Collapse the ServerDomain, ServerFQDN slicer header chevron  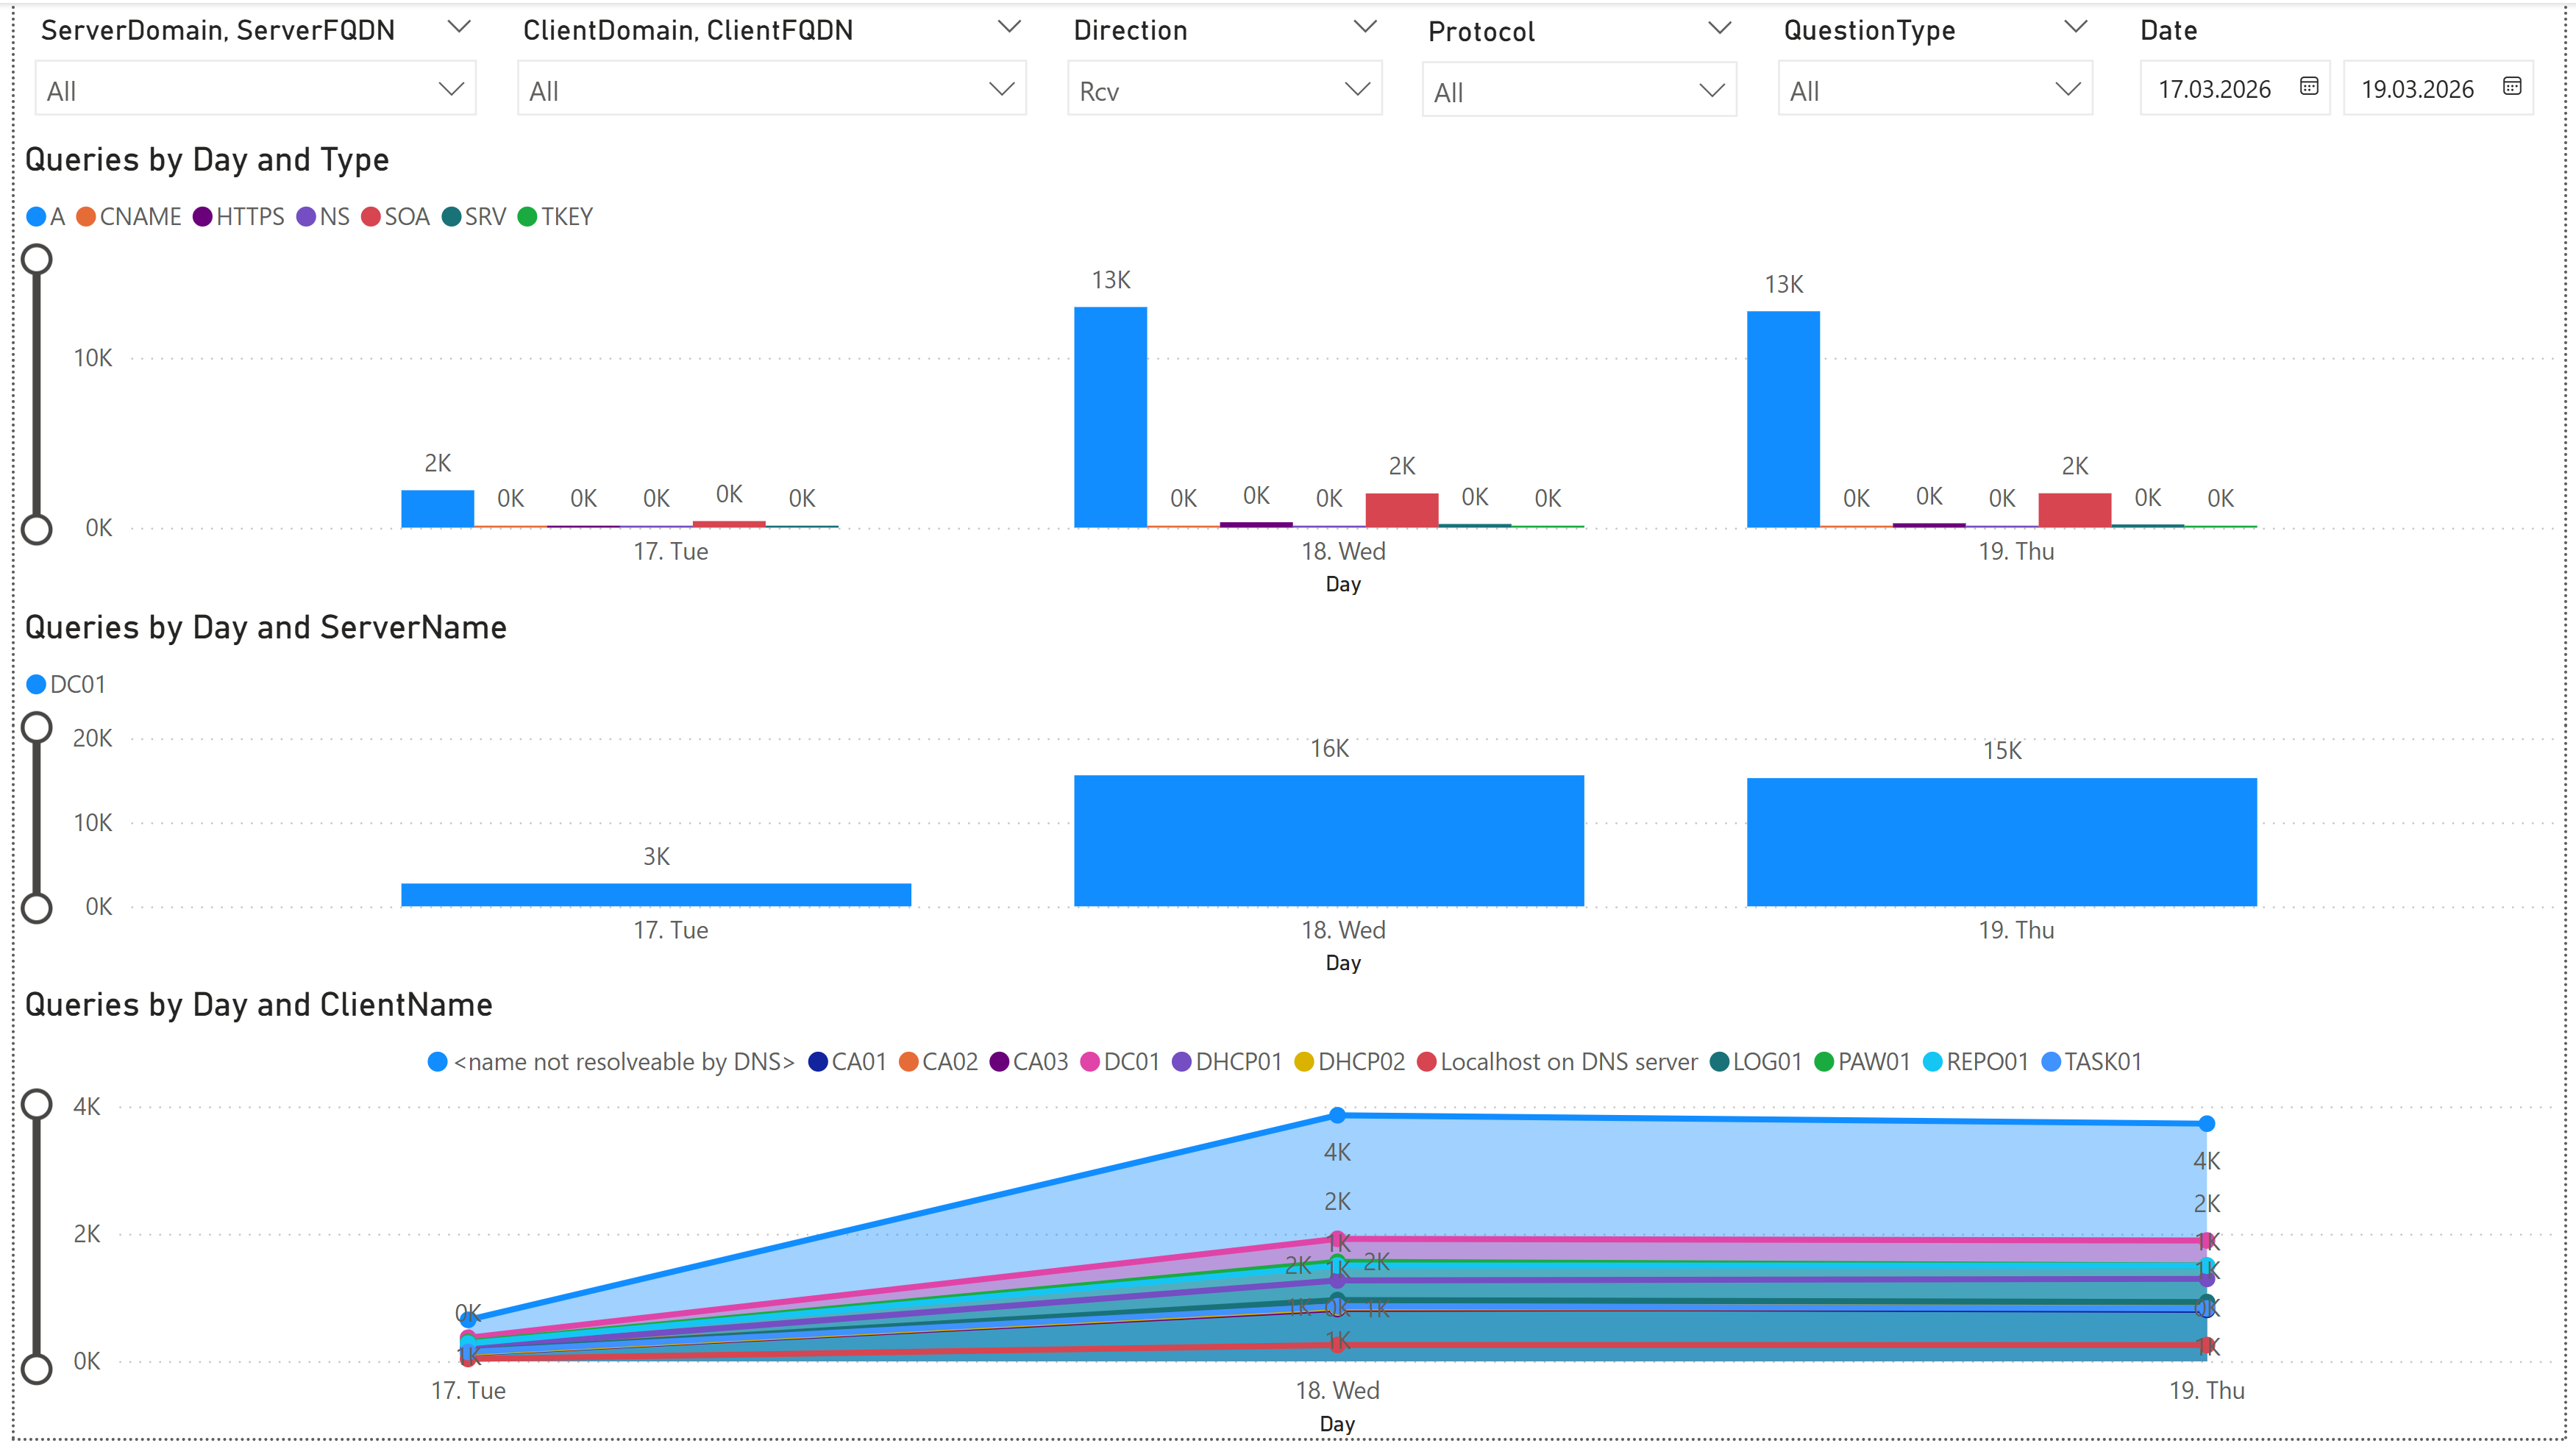pyautogui.click(x=459, y=27)
